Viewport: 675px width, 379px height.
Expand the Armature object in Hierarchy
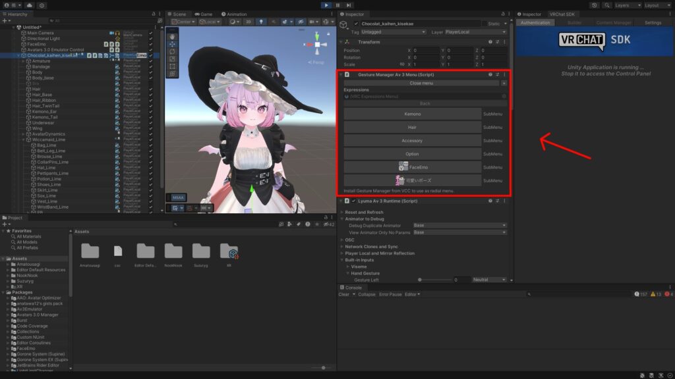point(22,61)
